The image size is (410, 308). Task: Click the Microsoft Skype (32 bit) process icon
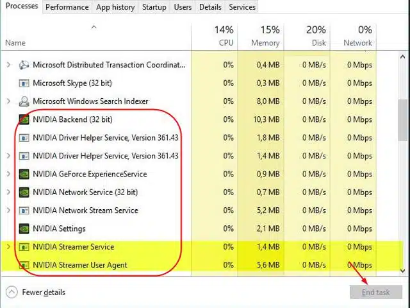tap(24, 83)
